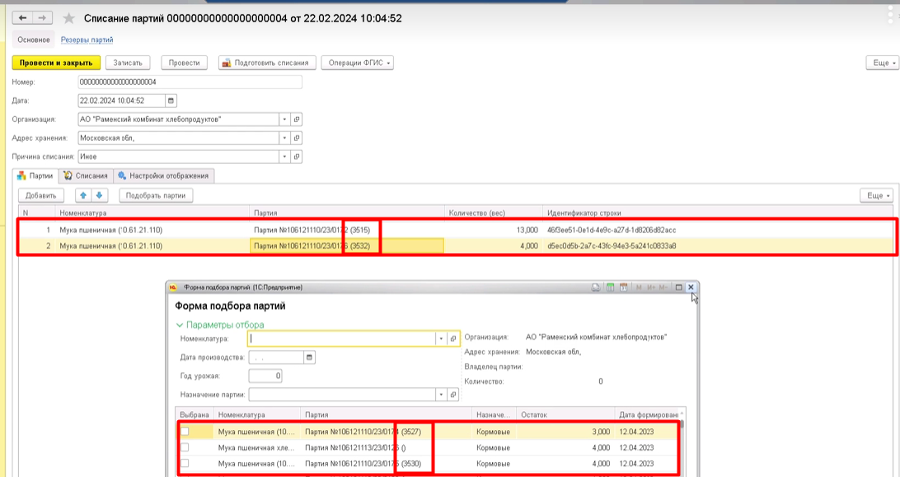Move the selected row down with the blue arrow
The height and width of the screenshot is (477, 900).
(x=99, y=196)
